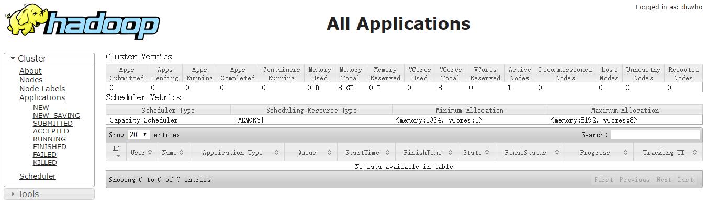Sort table by FinishTime column

(x=427, y=152)
